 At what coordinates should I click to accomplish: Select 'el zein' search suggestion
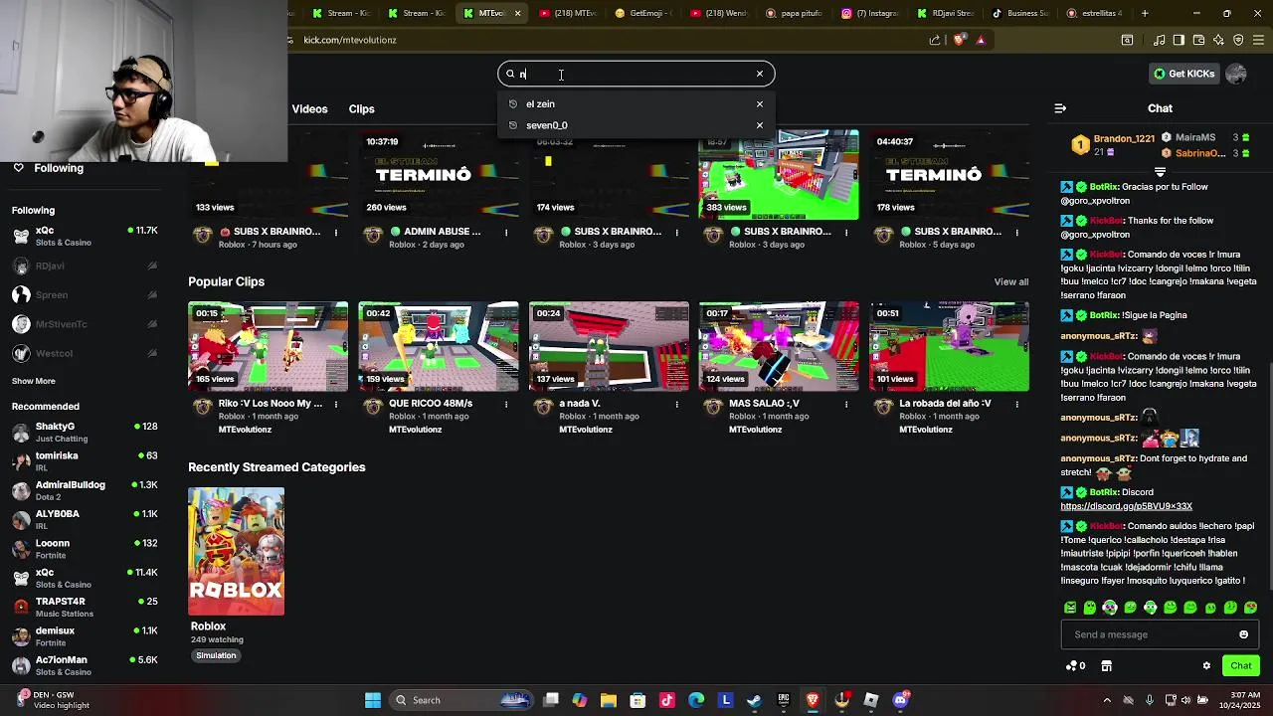coord(540,103)
